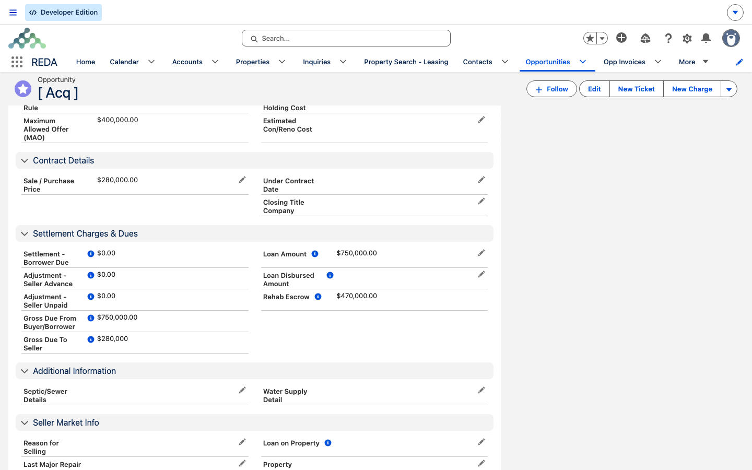752x470 pixels.
Task: Click the New Charge button
Action: [x=692, y=89]
